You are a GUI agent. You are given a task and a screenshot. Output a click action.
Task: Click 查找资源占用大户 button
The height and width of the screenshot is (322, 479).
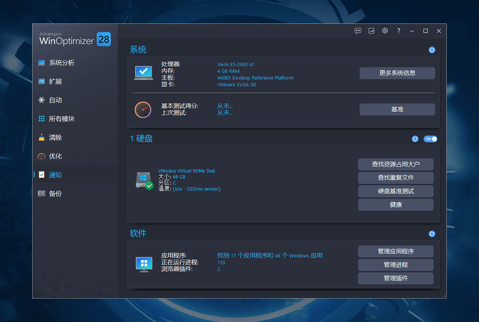point(396,165)
